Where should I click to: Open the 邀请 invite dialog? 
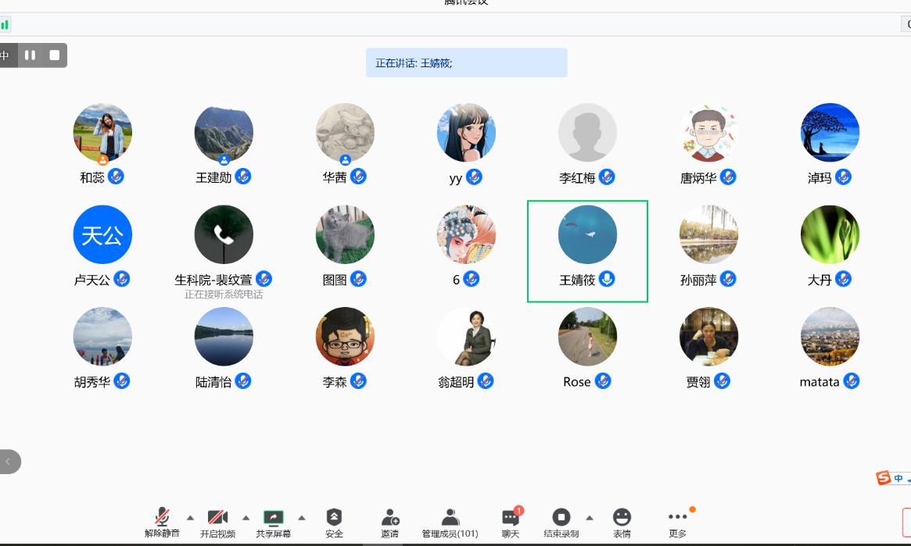point(389,521)
